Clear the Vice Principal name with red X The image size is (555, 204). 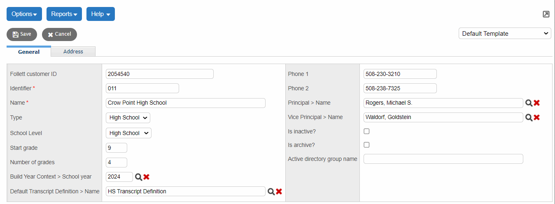tap(536, 117)
